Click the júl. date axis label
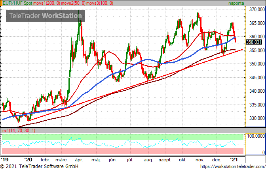Screen dimensions: 266x170 click(x=130, y=160)
